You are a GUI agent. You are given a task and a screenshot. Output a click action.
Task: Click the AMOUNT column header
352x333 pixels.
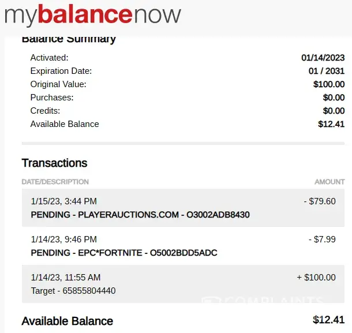(329, 182)
